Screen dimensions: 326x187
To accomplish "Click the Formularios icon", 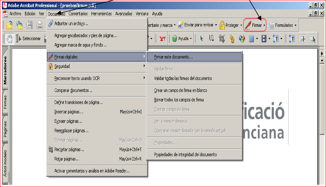I will point(271,25).
